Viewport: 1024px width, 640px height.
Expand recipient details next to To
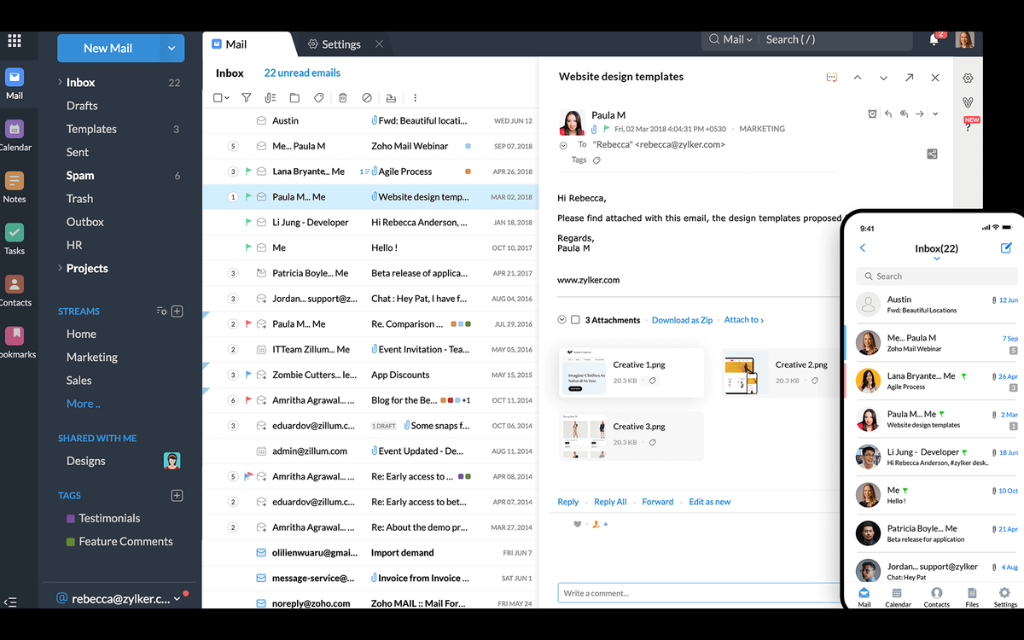pos(563,145)
